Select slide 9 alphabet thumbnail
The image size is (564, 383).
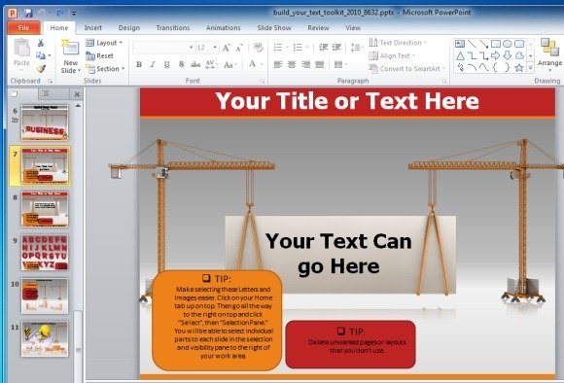point(45,253)
